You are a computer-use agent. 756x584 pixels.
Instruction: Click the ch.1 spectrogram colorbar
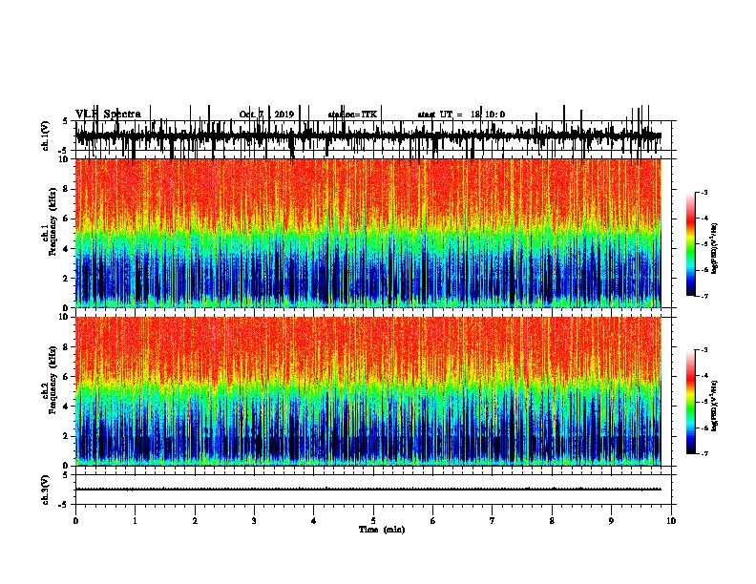pyautogui.click(x=691, y=244)
